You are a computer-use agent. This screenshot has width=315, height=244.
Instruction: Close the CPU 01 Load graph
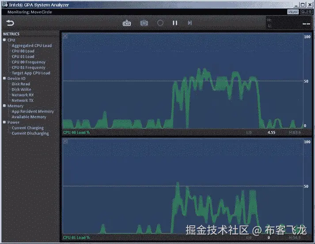[x=65, y=141]
